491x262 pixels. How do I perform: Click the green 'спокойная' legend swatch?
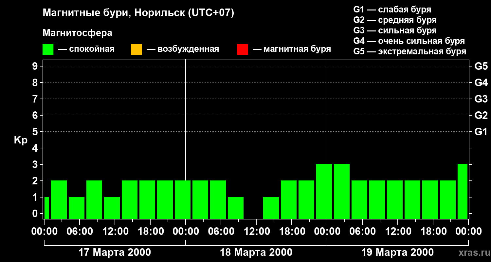(x=48, y=49)
